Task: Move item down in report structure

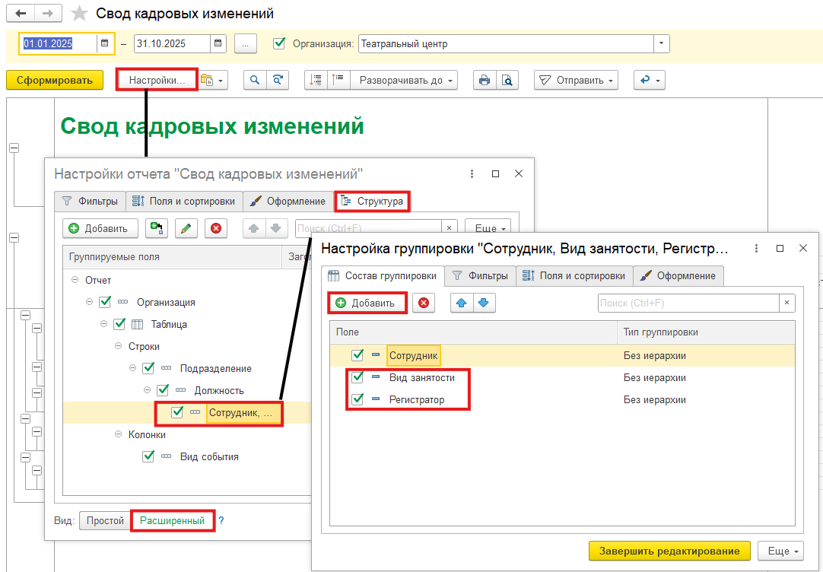Action: 277,228
